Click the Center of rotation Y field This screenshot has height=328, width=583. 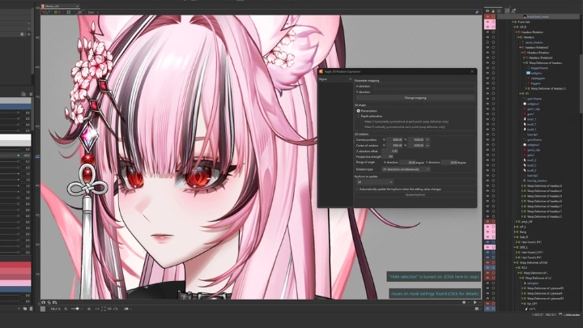tap(416, 146)
